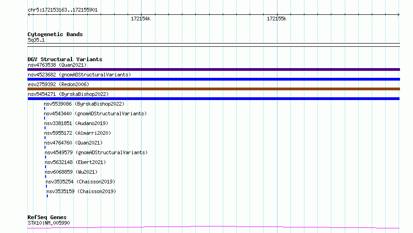Screen dimensions: 413x233
Task: Click the 172154k ruler tick label
Action: [x=141, y=19]
